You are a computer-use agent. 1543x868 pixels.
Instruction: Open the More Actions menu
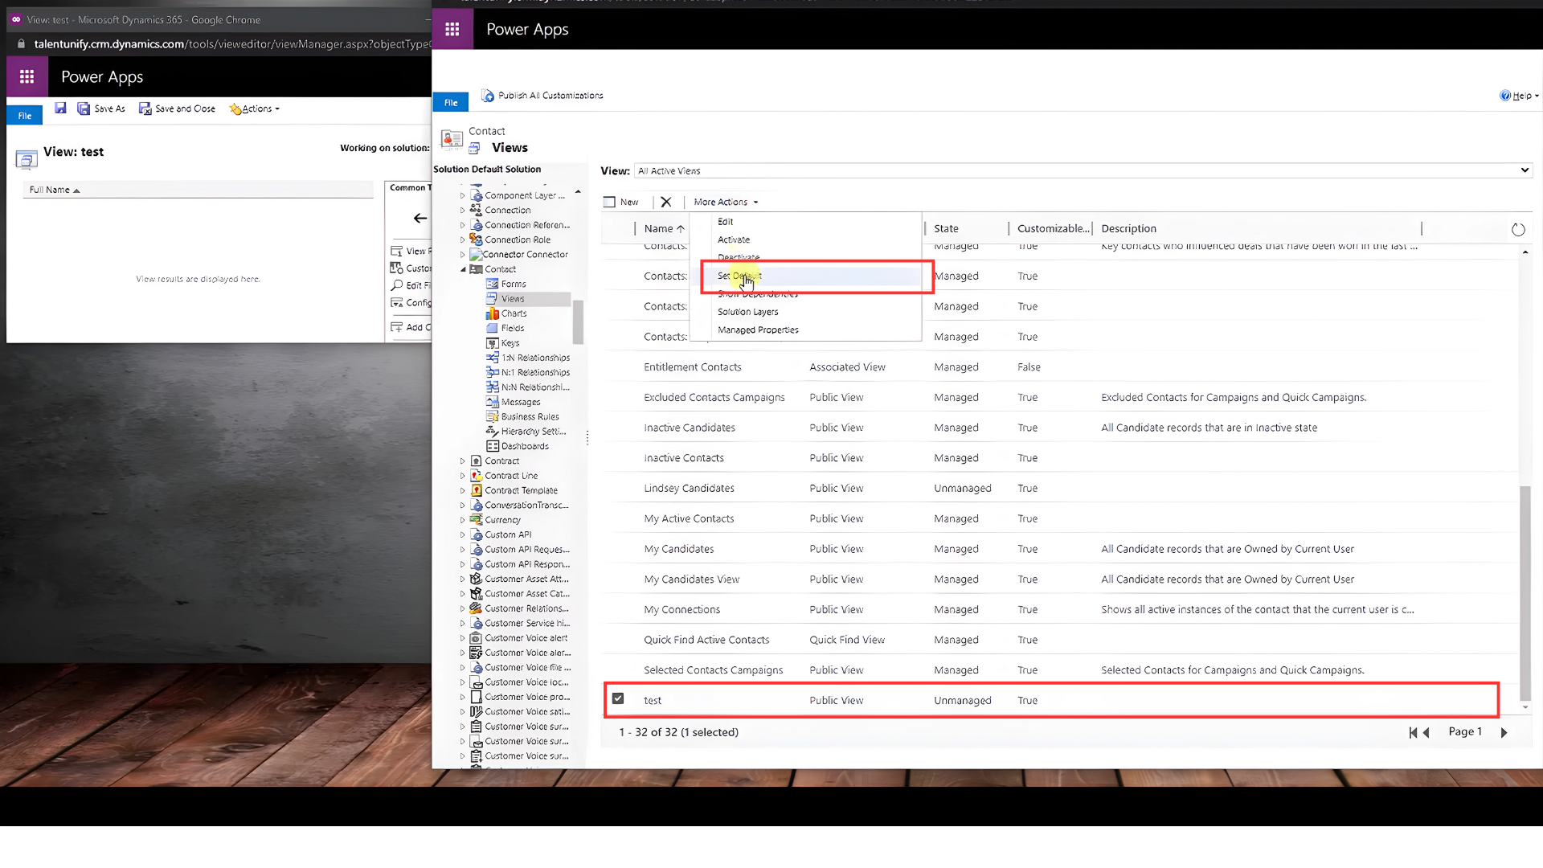point(726,202)
